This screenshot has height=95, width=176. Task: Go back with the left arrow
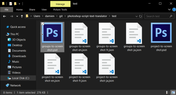(5, 16)
